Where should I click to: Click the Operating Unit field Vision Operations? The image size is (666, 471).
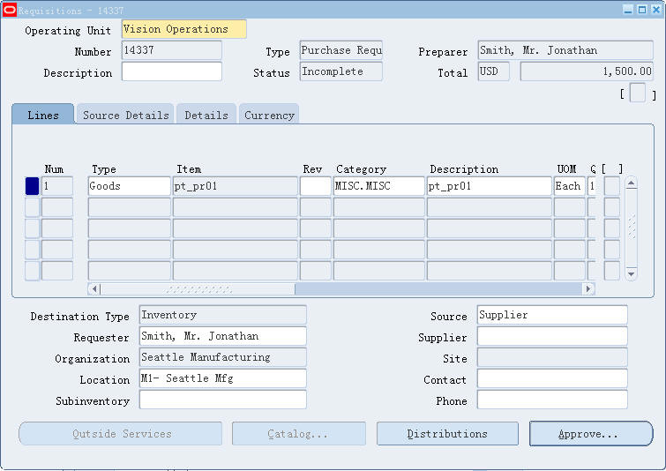coord(183,29)
